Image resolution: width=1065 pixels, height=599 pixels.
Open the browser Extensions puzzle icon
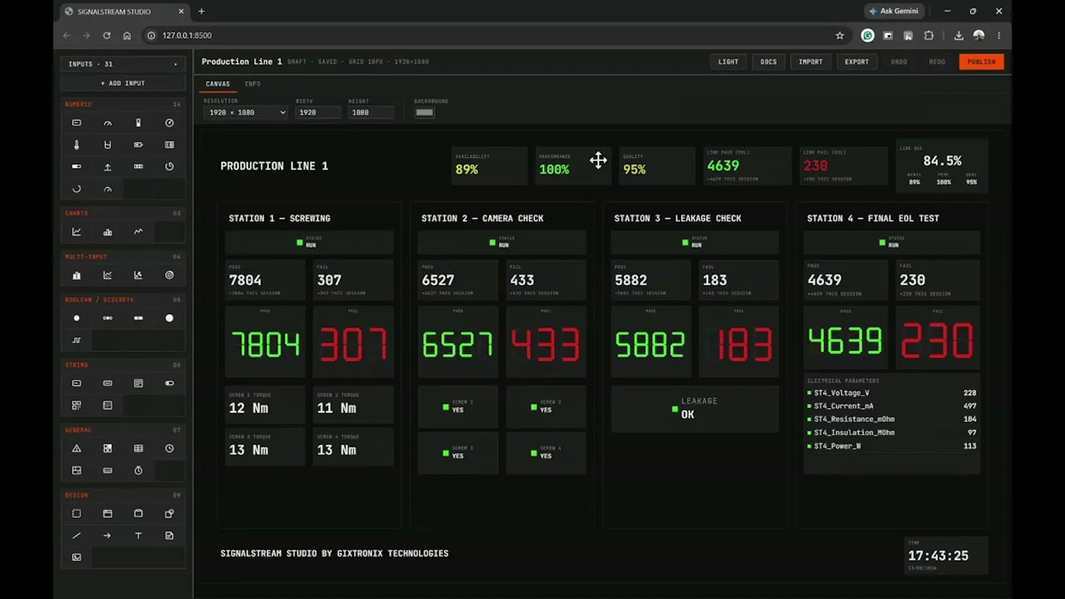pos(929,35)
